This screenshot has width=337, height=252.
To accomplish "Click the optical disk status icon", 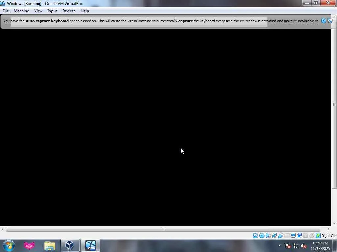I will coord(262,236).
